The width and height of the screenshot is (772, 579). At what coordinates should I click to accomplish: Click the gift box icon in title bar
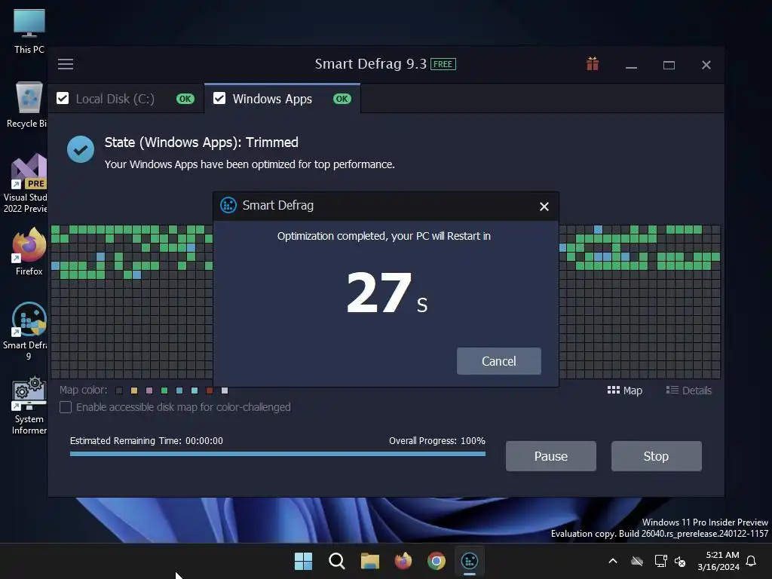[593, 64]
